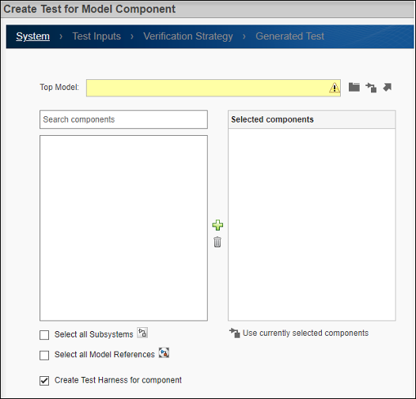
Task: Focus the Search components box
Action: [123, 119]
